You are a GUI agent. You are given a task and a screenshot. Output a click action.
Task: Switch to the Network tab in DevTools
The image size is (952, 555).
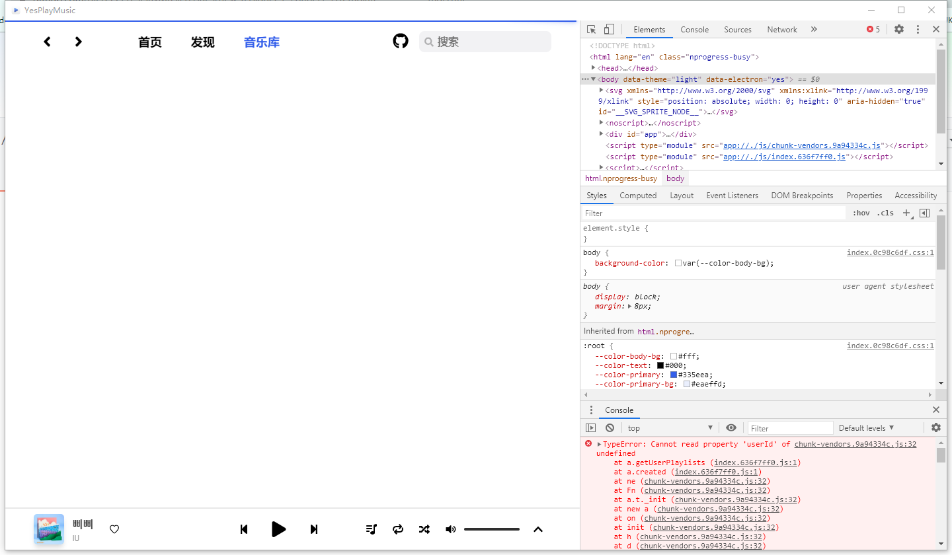coord(782,29)
